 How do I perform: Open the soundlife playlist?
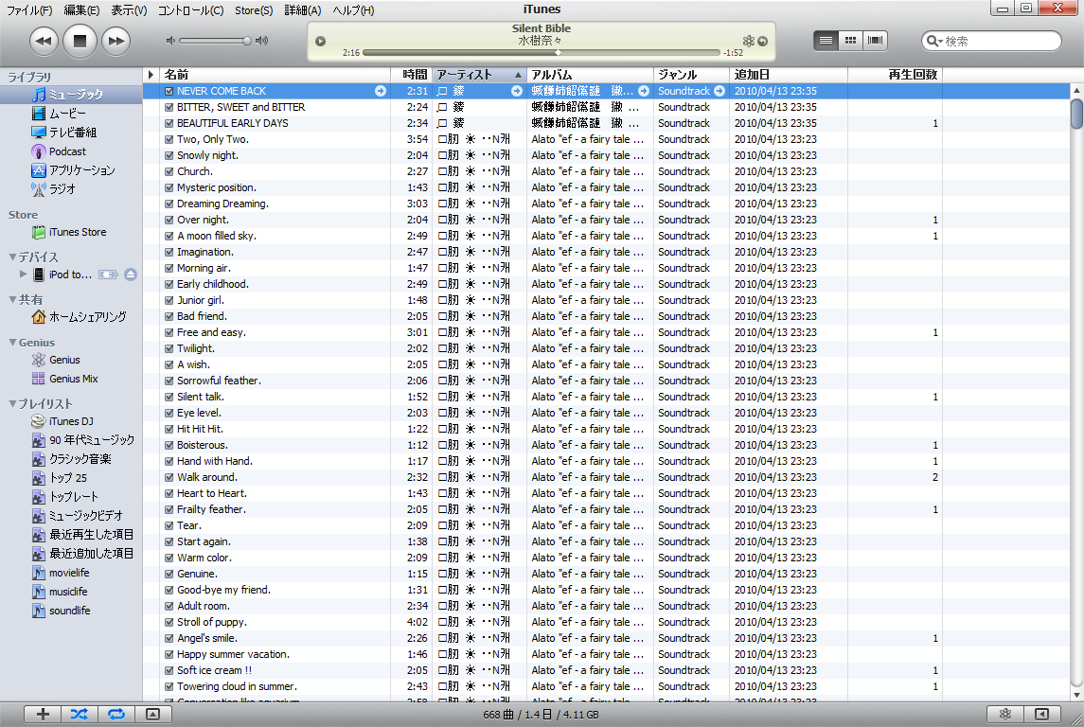tap(69, 611)
